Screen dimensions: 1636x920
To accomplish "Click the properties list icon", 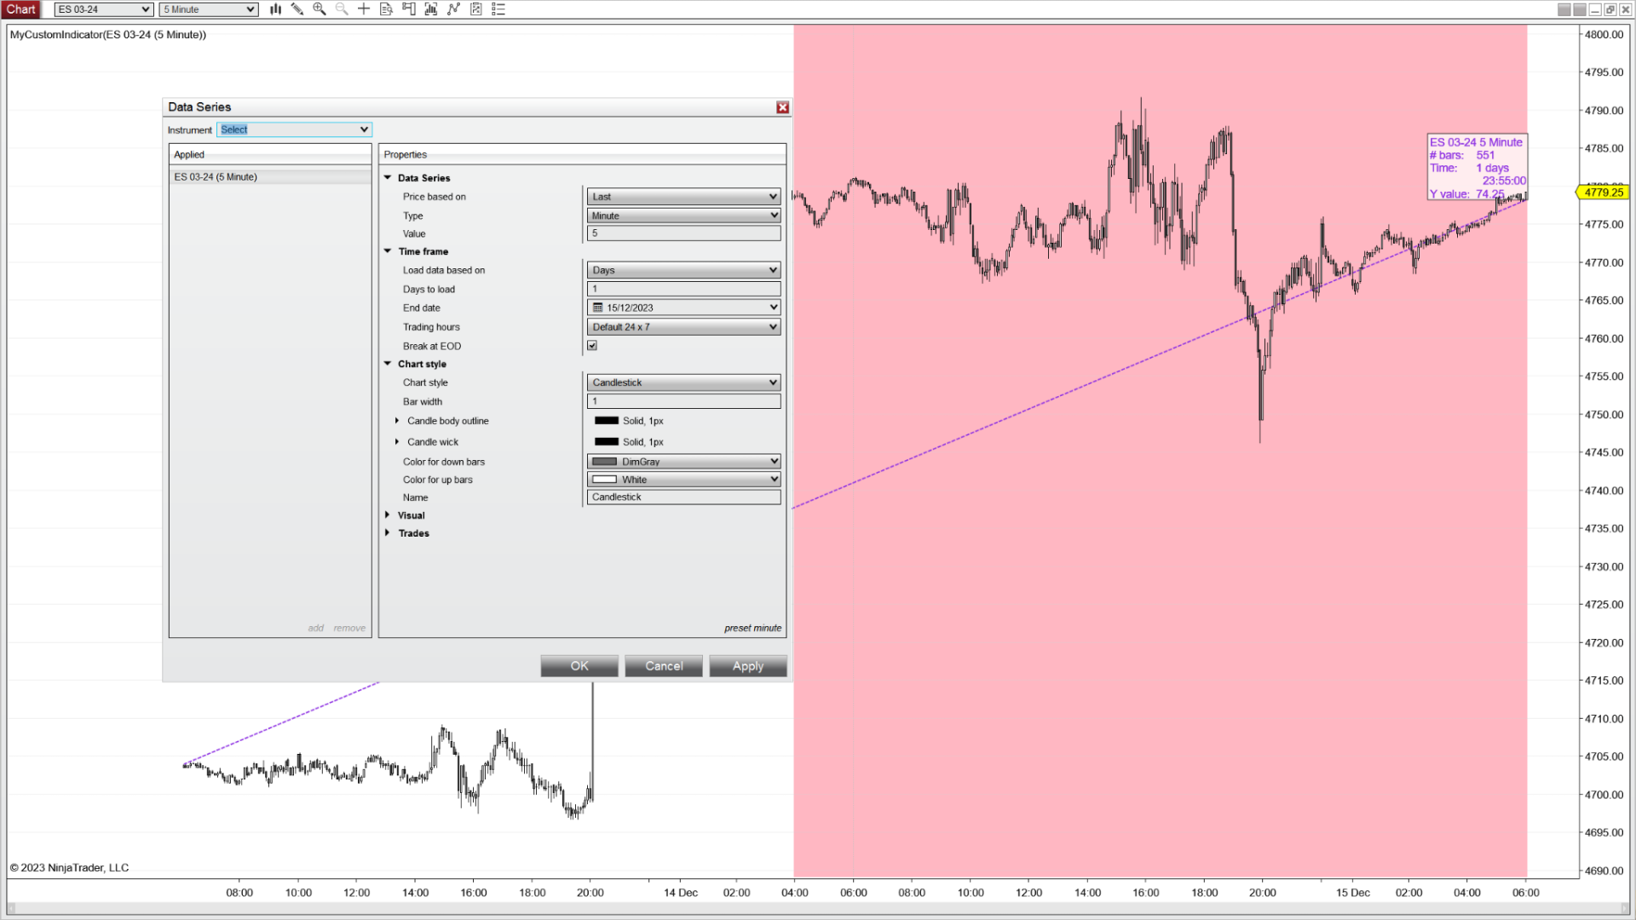I will tap(498, 9).
